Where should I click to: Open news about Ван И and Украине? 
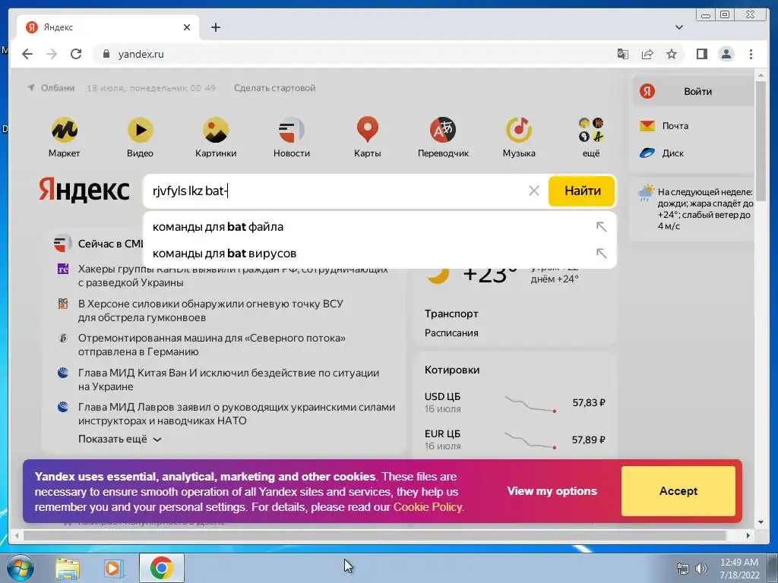[228, 380]
